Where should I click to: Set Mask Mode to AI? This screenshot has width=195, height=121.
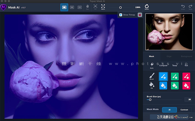click(x=169, y=110)
